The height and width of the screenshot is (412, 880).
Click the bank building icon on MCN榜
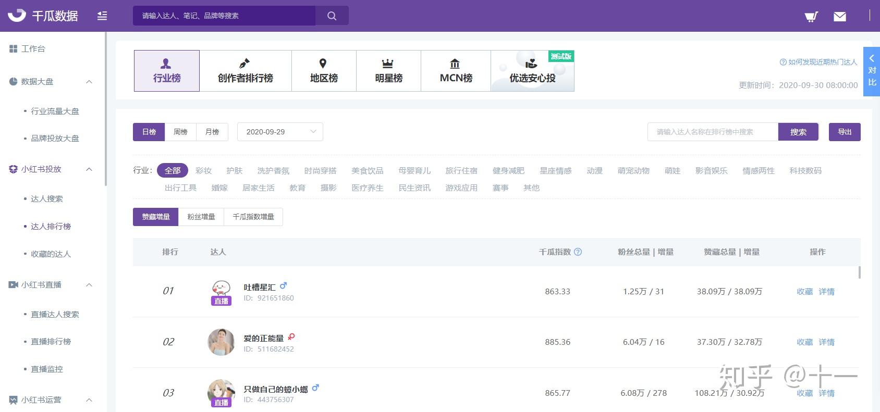click(455, 64)
